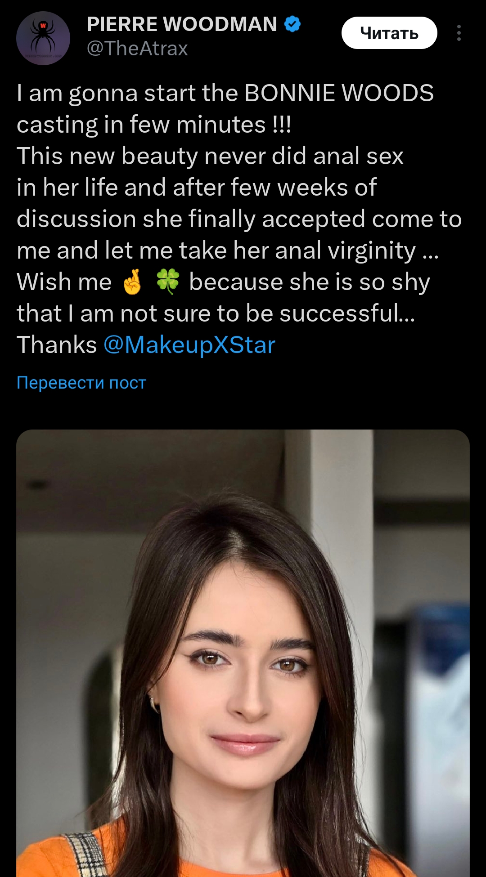The width and height of the screenshot is (486, 877).
Task: Click the four-leaf clover emoji
Action: (x=168, y=282)
